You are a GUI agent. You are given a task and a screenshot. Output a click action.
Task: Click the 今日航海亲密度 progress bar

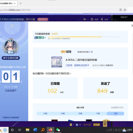84,37
